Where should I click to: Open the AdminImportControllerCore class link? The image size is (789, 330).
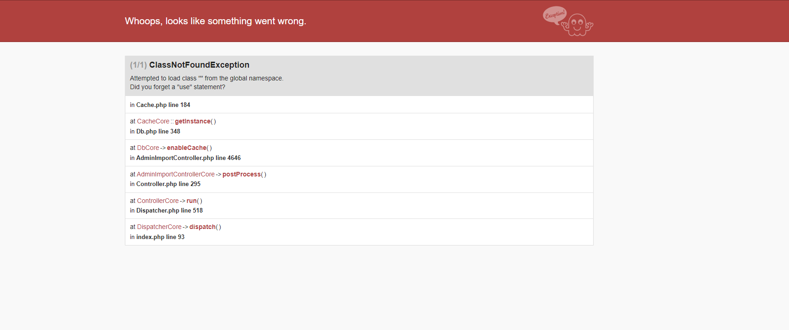coord(176,175)
